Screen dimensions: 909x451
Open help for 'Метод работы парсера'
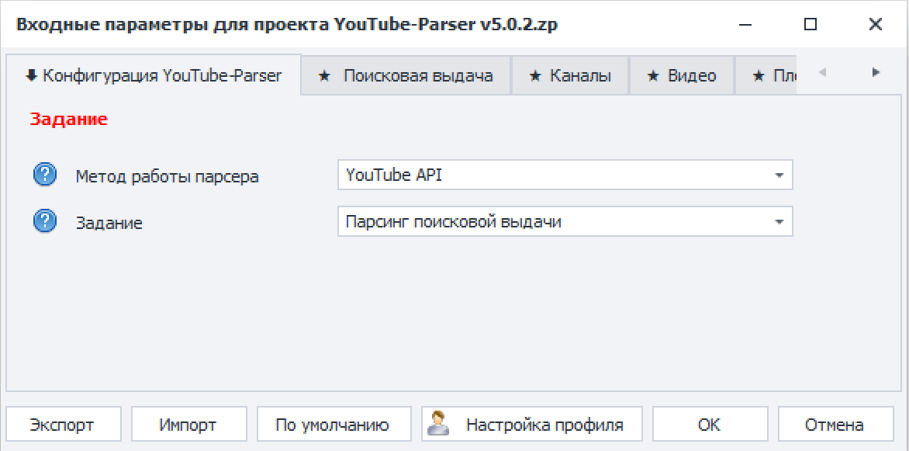(x=45, y=175)
